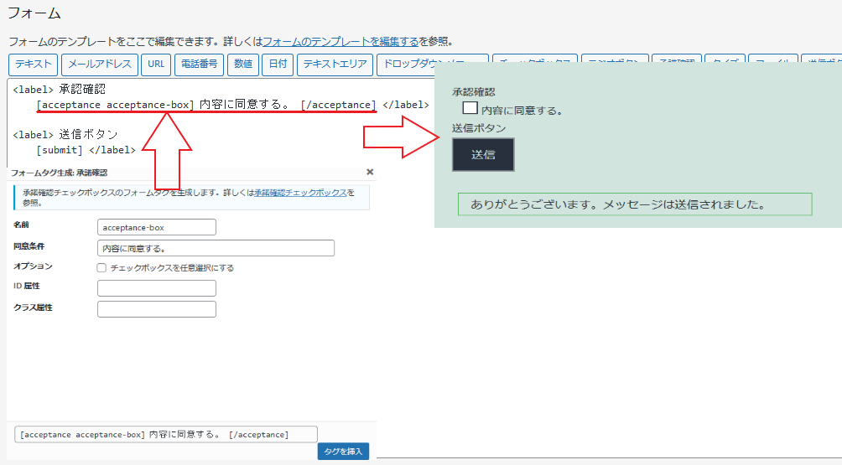Click the URL tag button
842x465 pixels.
point(156,64)
